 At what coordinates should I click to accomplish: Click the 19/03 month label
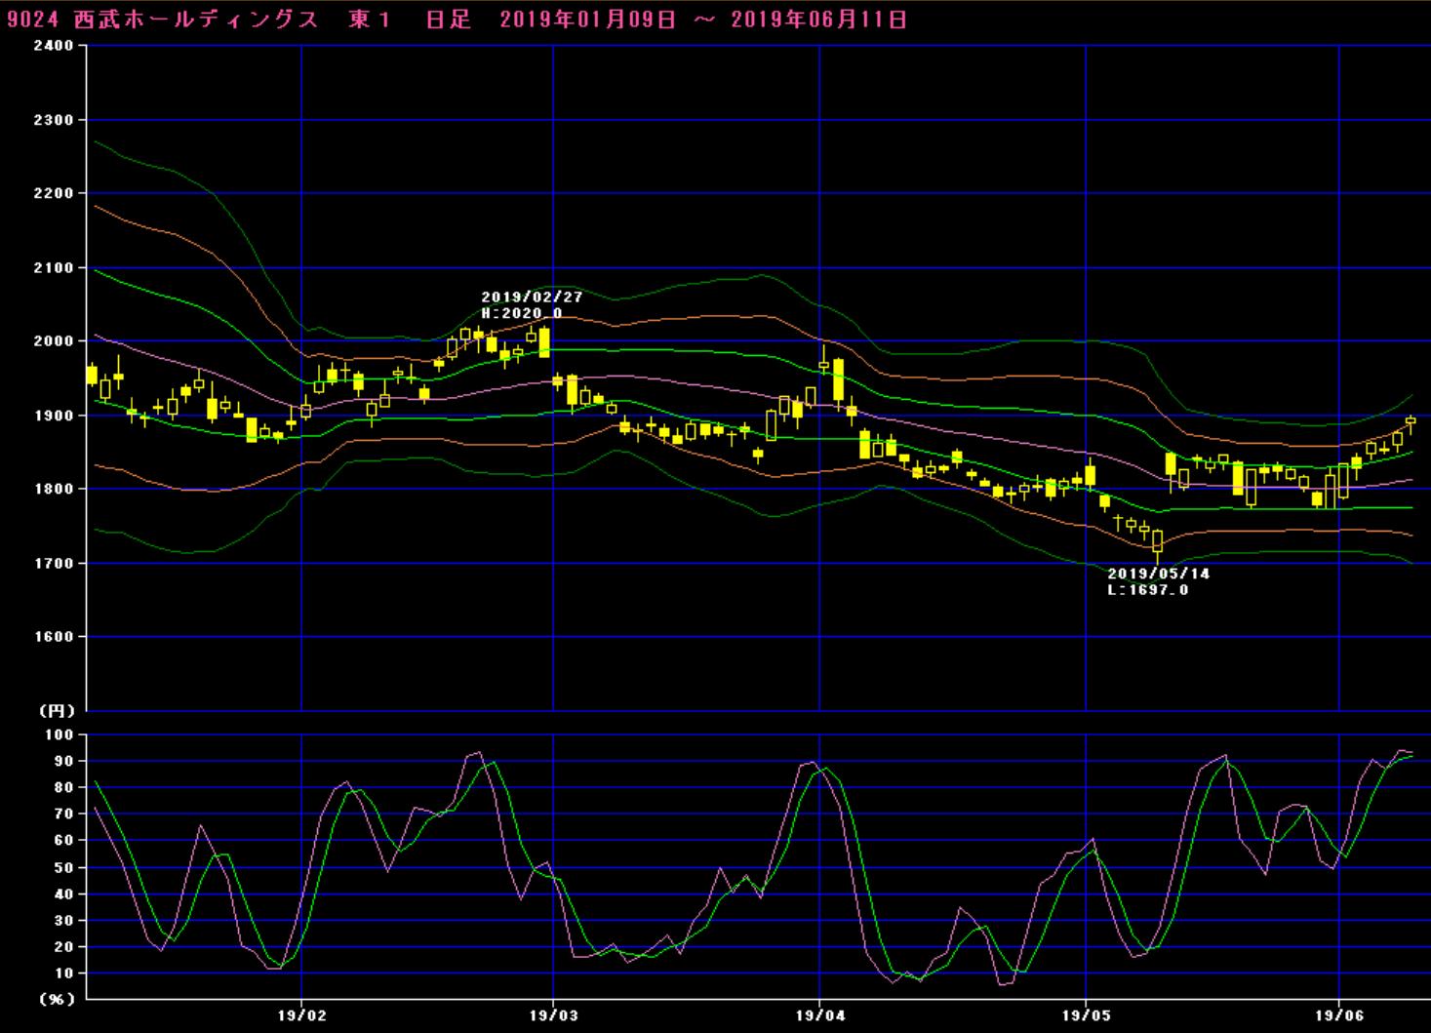tap(553, 1016)
